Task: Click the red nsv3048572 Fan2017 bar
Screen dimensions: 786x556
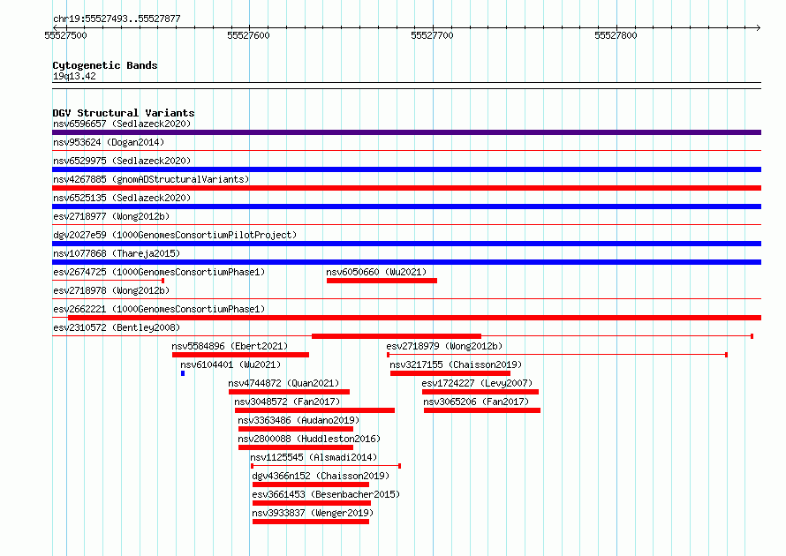Action: 314,410
